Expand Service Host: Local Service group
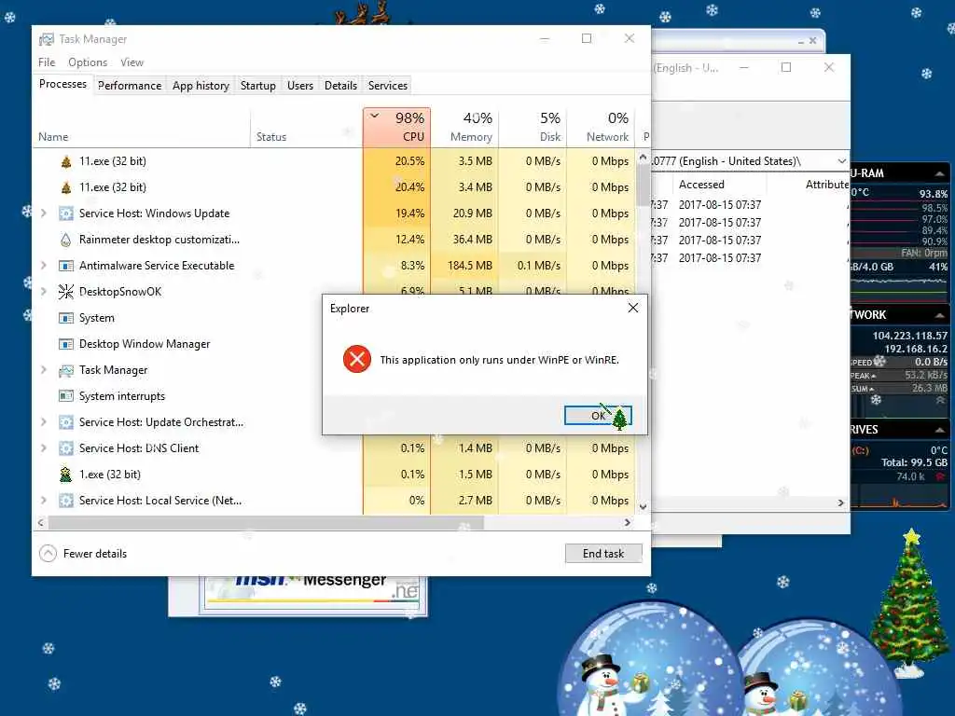The width and height of the screenshot is (955, 716). point(43,501)
